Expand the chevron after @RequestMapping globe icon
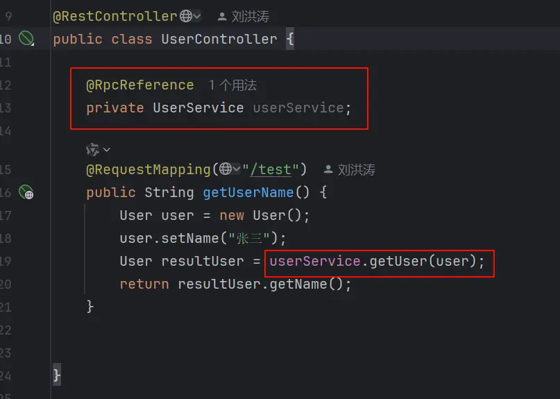Screen dimensions: 560x399 click(237, 169)
